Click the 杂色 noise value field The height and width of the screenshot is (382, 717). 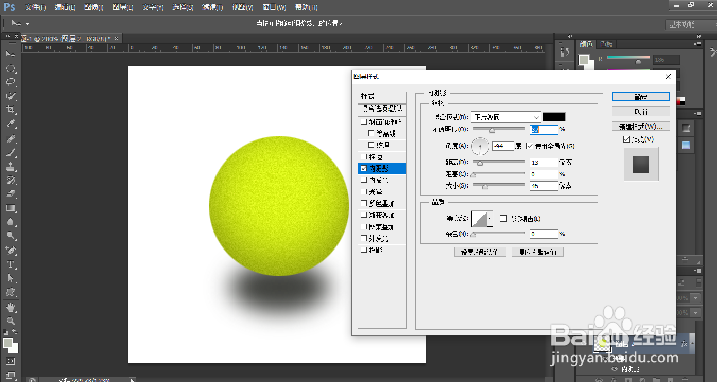point(544,234)
